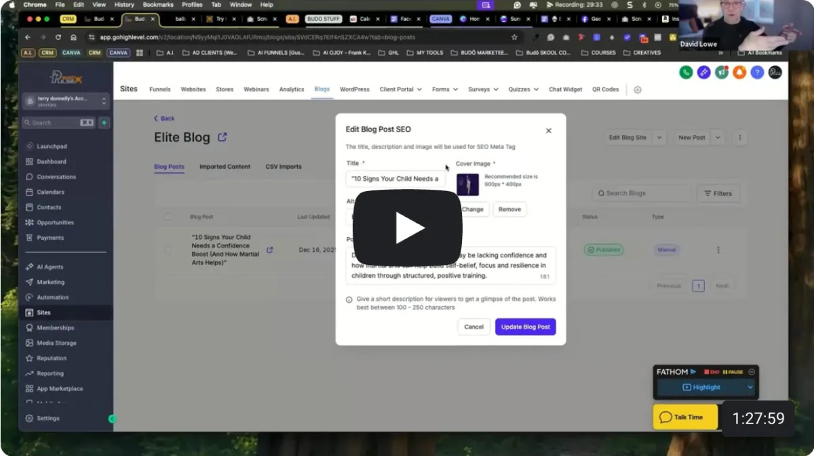This screenshot has height=456, width=814.
Task: Open the Chrome History menu
Action: point(124,5)
